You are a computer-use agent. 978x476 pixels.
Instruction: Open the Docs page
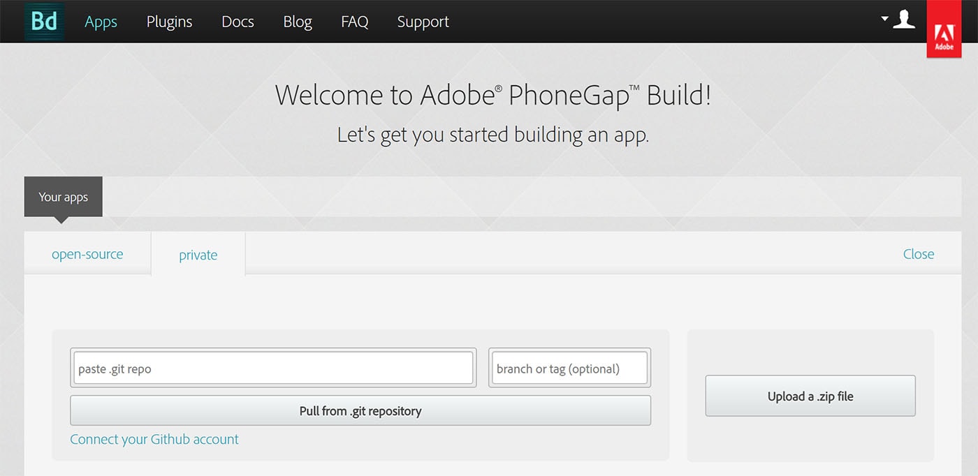click(238, 22)
